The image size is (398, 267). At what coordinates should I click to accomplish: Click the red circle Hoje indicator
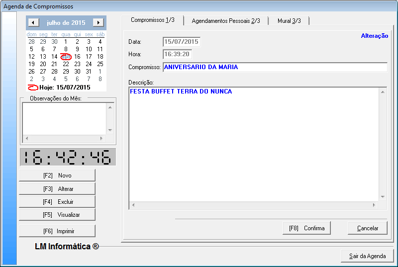(33, 87)
